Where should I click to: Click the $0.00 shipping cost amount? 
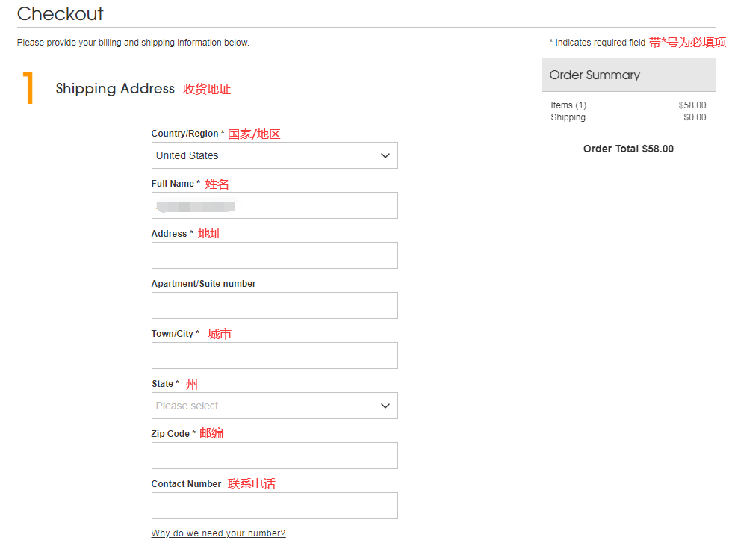(694, 117)
